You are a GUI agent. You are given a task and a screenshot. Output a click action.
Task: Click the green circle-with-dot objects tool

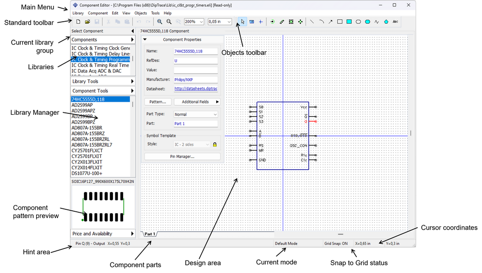(272, 22)
